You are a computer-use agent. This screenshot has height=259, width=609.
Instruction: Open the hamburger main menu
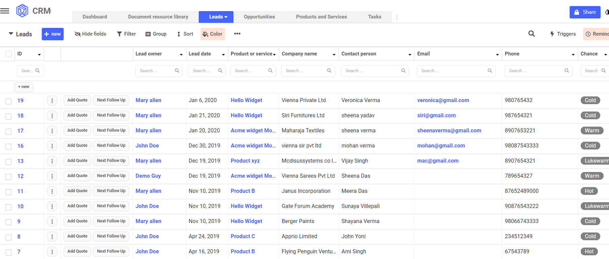click(5, 11)
